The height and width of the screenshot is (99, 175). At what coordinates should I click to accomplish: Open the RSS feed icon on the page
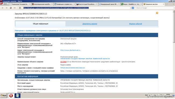pos(157,13)
